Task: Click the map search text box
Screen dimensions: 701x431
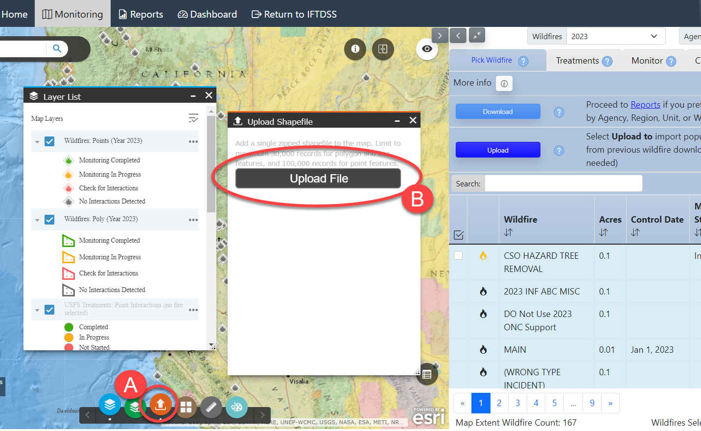Action: point(23,48)
